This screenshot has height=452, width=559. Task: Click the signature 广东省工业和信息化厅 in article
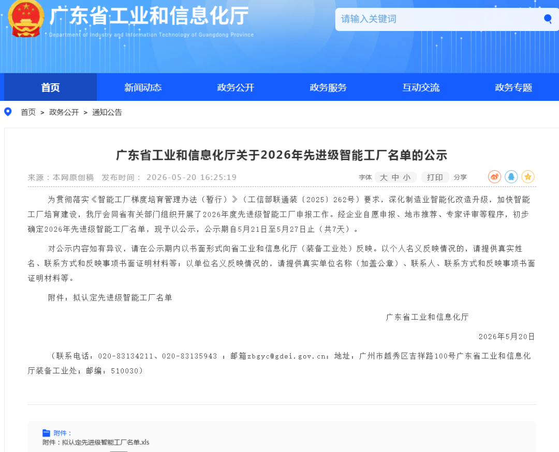427,317
